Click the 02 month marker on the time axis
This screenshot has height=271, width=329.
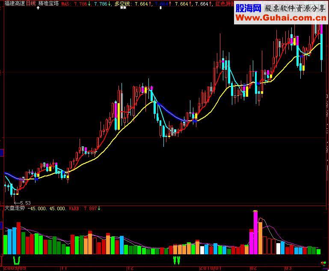click(x=253, y=268)
